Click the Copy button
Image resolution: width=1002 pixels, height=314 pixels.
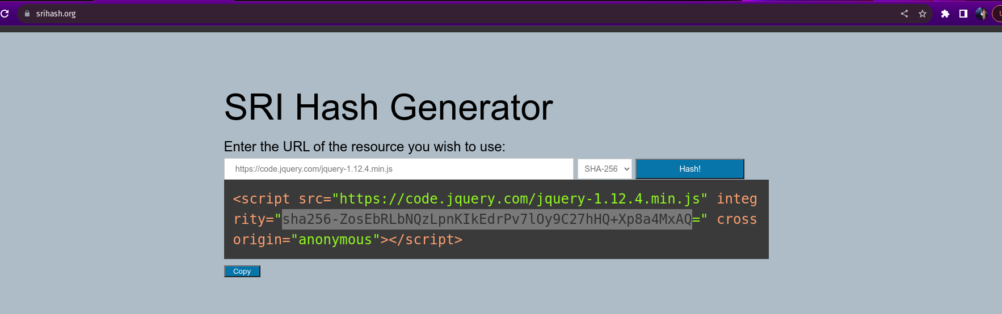(242, 271)
